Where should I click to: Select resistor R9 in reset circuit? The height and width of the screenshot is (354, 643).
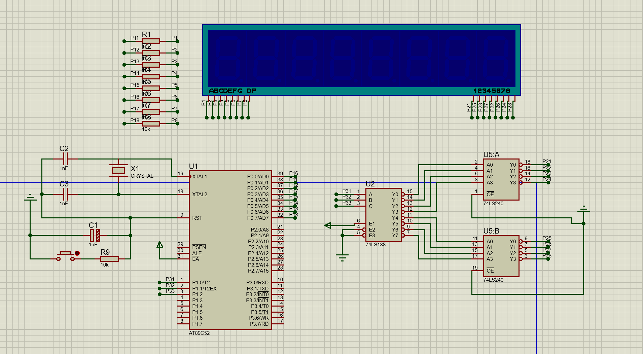109,259
